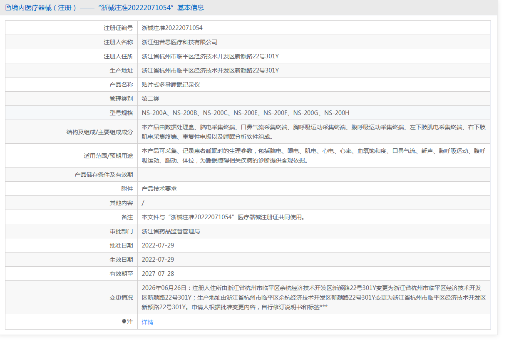Click the 产品名称 row label
The height and width of the screenshot is (340, 514).
click(121, 85)
